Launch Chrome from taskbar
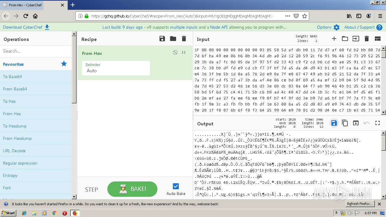386x217 pixels. point(55,213)
